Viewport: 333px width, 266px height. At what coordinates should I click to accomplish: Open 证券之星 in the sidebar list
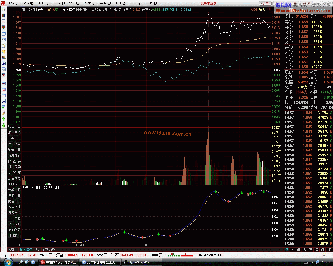14,150
